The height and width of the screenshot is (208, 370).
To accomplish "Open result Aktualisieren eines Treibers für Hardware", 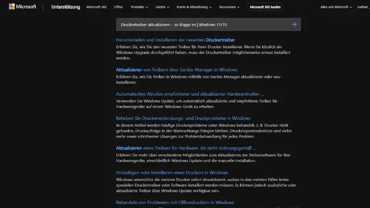I will (x=186, y=148).
